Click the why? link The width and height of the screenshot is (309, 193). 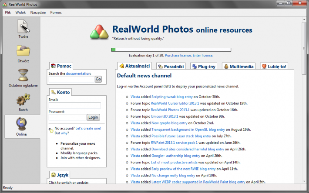coord(65,133)
